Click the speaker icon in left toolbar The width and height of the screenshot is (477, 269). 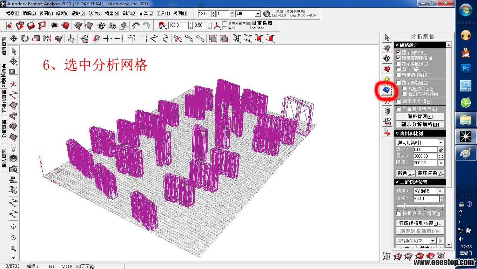[14, 158]
